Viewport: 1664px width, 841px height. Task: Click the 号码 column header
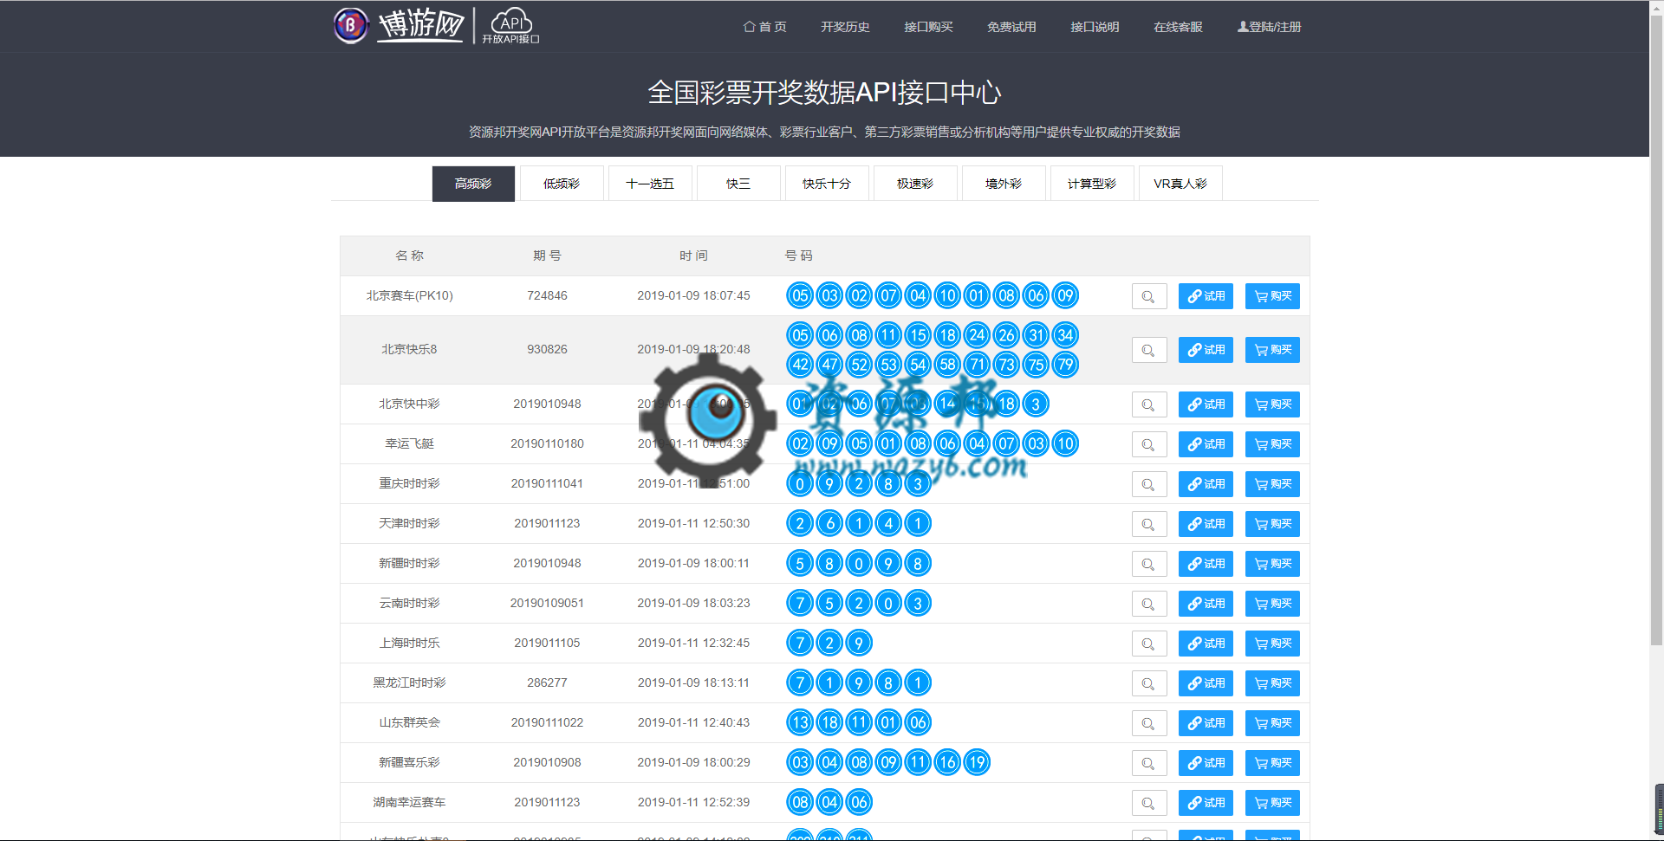[x=798, y=256]
